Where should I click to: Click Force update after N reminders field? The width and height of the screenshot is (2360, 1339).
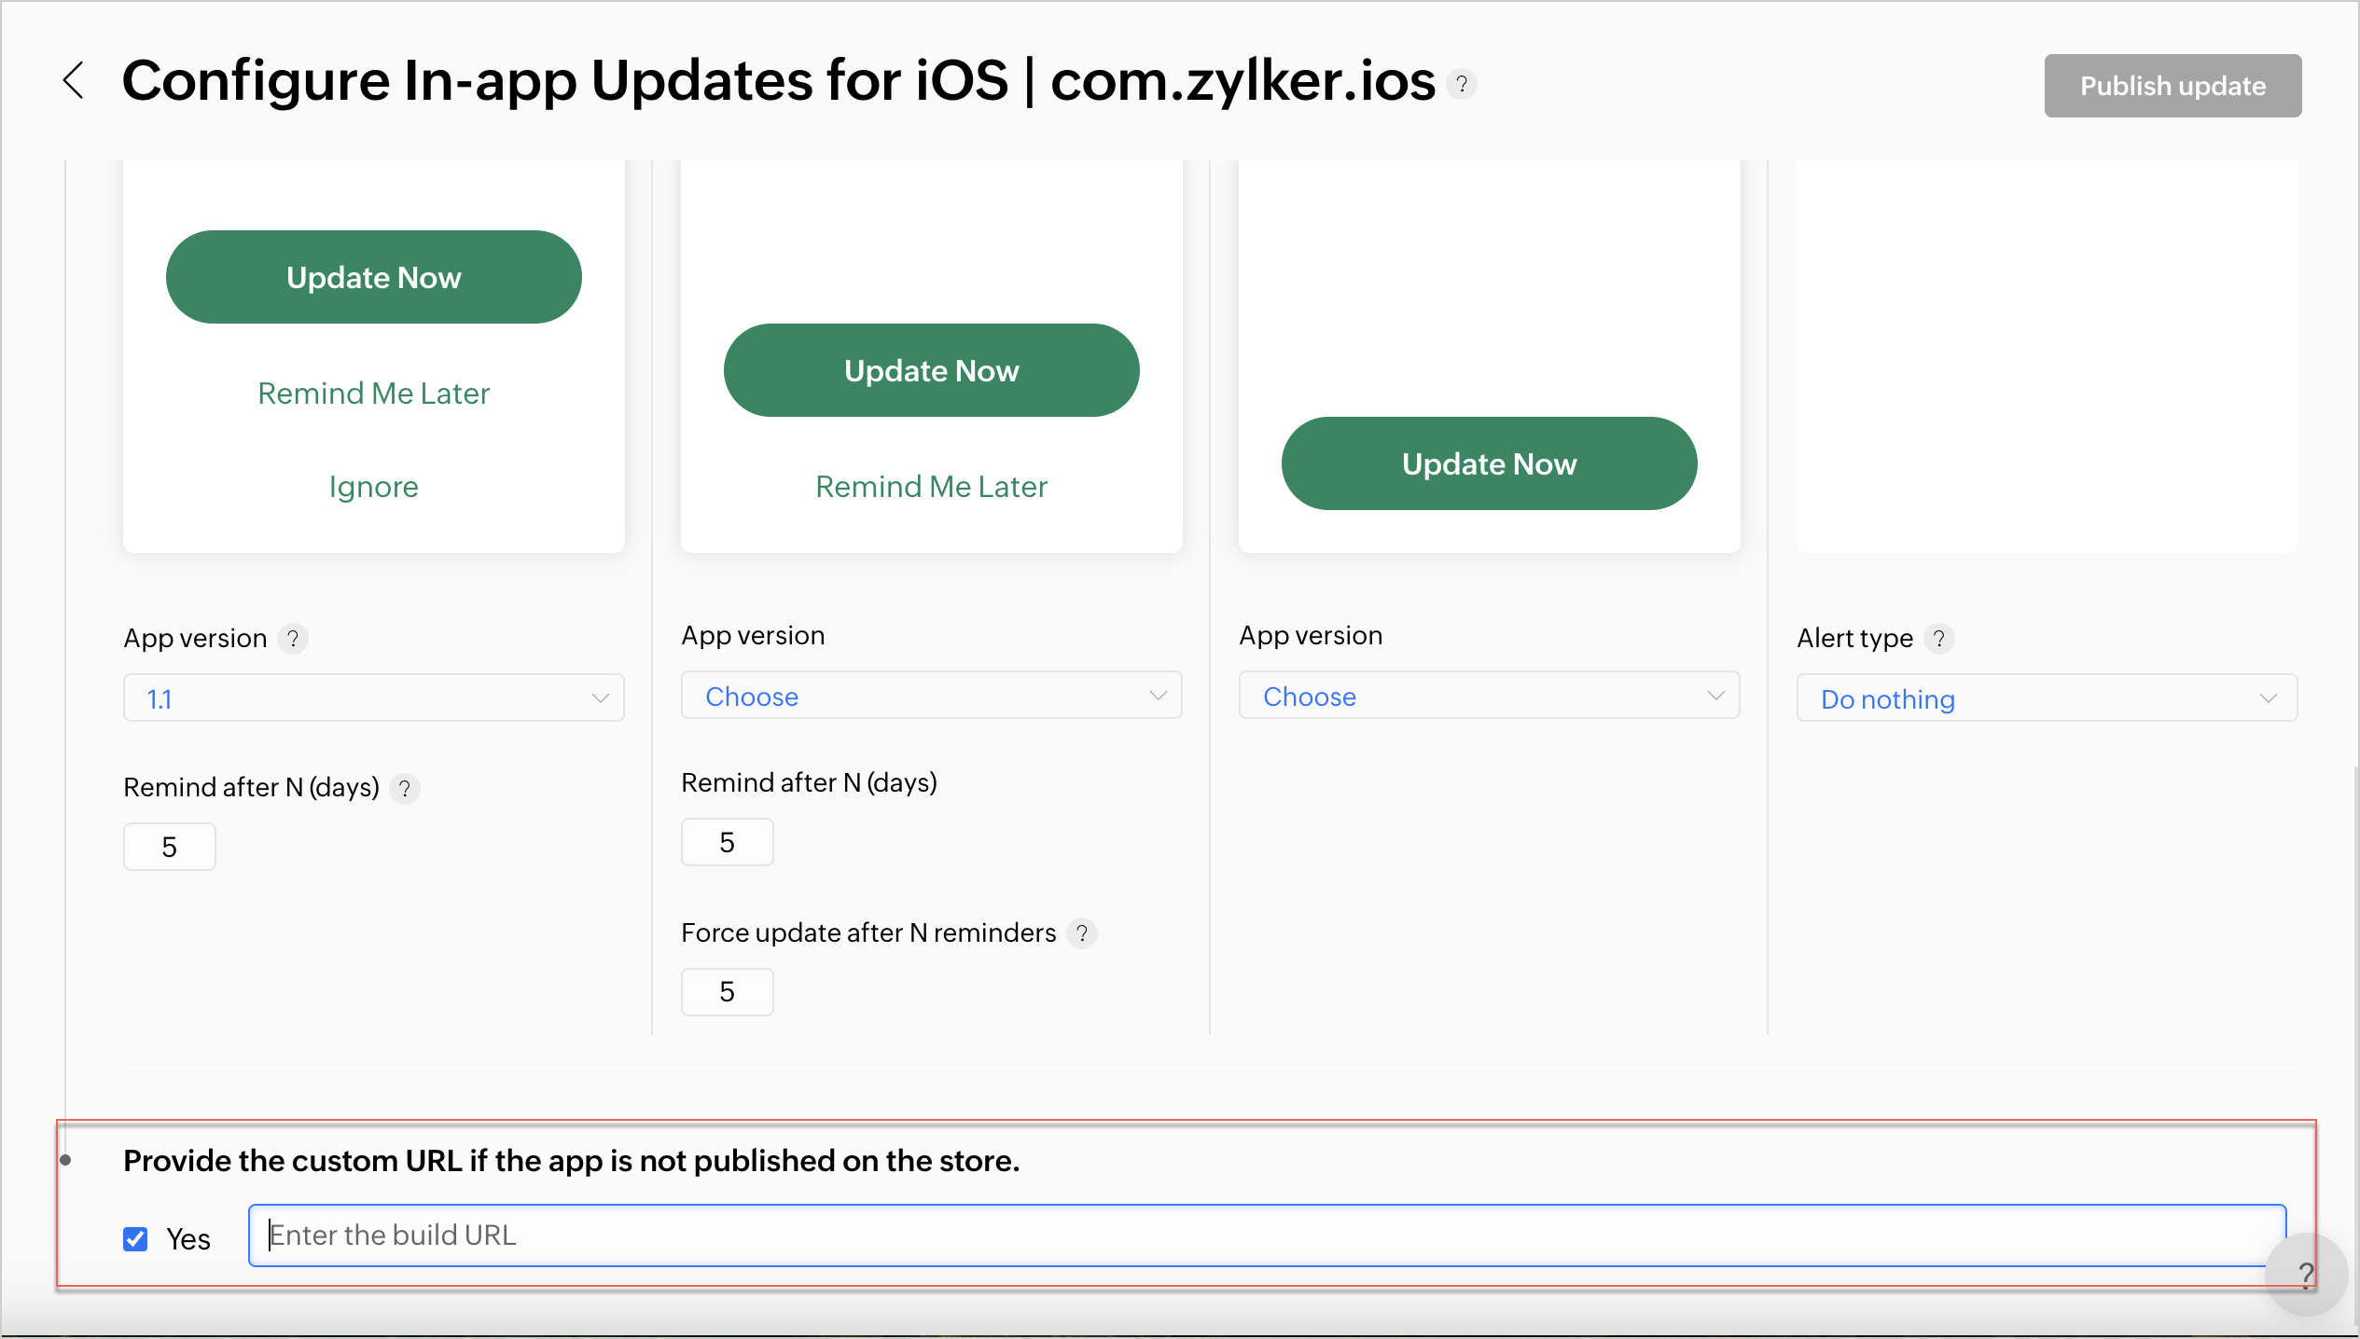tap(727, 992)
